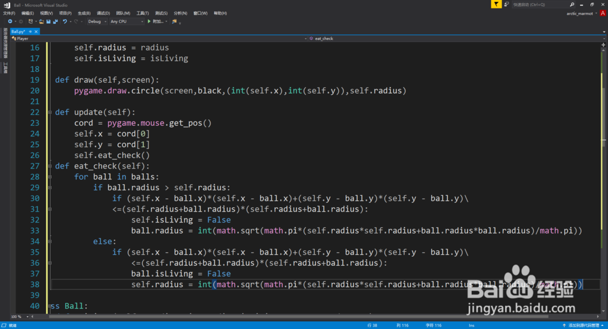This screenshot has width=608, height=329.
Task: Click the horizontal scrollbar left arrow
Action: pyautogui.click(x=32, y=317)
